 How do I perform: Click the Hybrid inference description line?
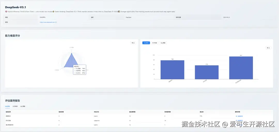90,12
